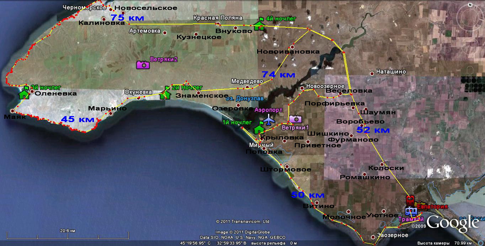Select the red train icon at Евпатория

pos(410,199)
